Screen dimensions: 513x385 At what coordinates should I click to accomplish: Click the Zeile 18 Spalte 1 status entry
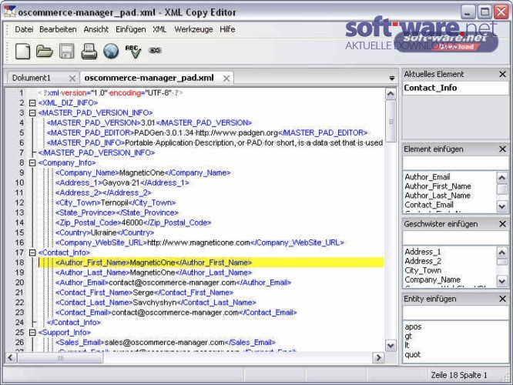(x=458, y=375)
